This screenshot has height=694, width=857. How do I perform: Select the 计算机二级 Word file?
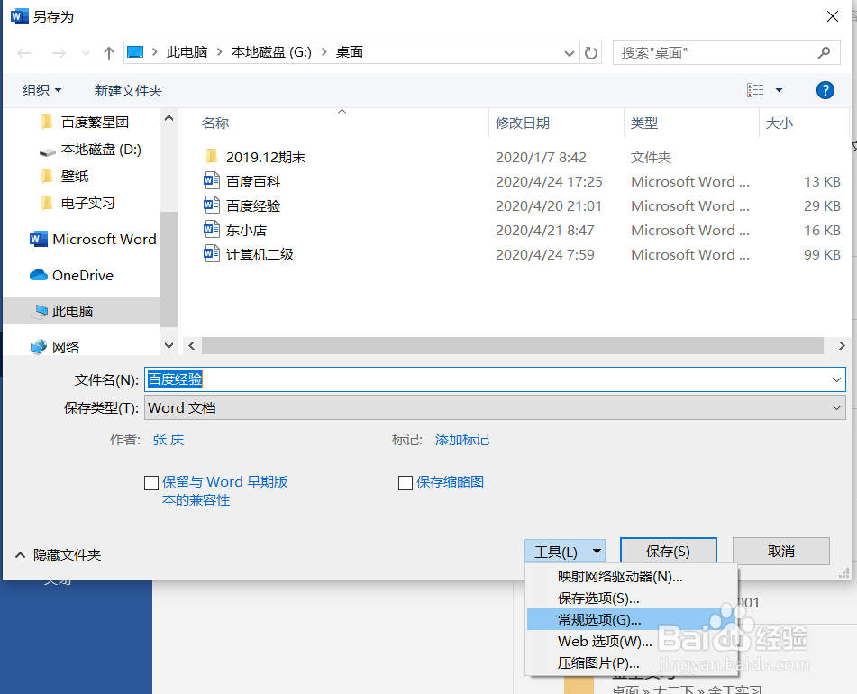[x=260, y=255]
